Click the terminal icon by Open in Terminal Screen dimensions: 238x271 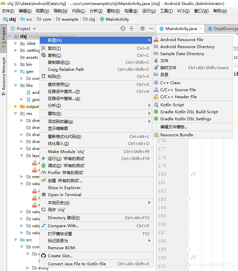[x=44, y=194]
